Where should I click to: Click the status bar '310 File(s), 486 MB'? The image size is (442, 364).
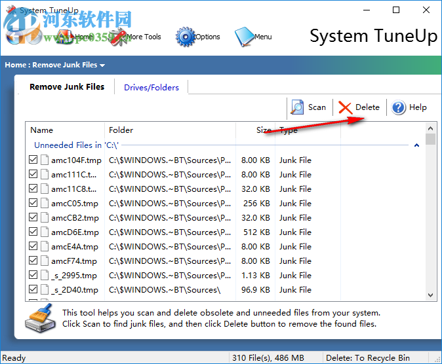point(268,358)
